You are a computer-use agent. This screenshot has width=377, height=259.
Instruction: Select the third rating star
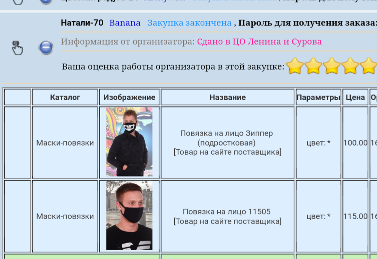(x=332, y=66)
